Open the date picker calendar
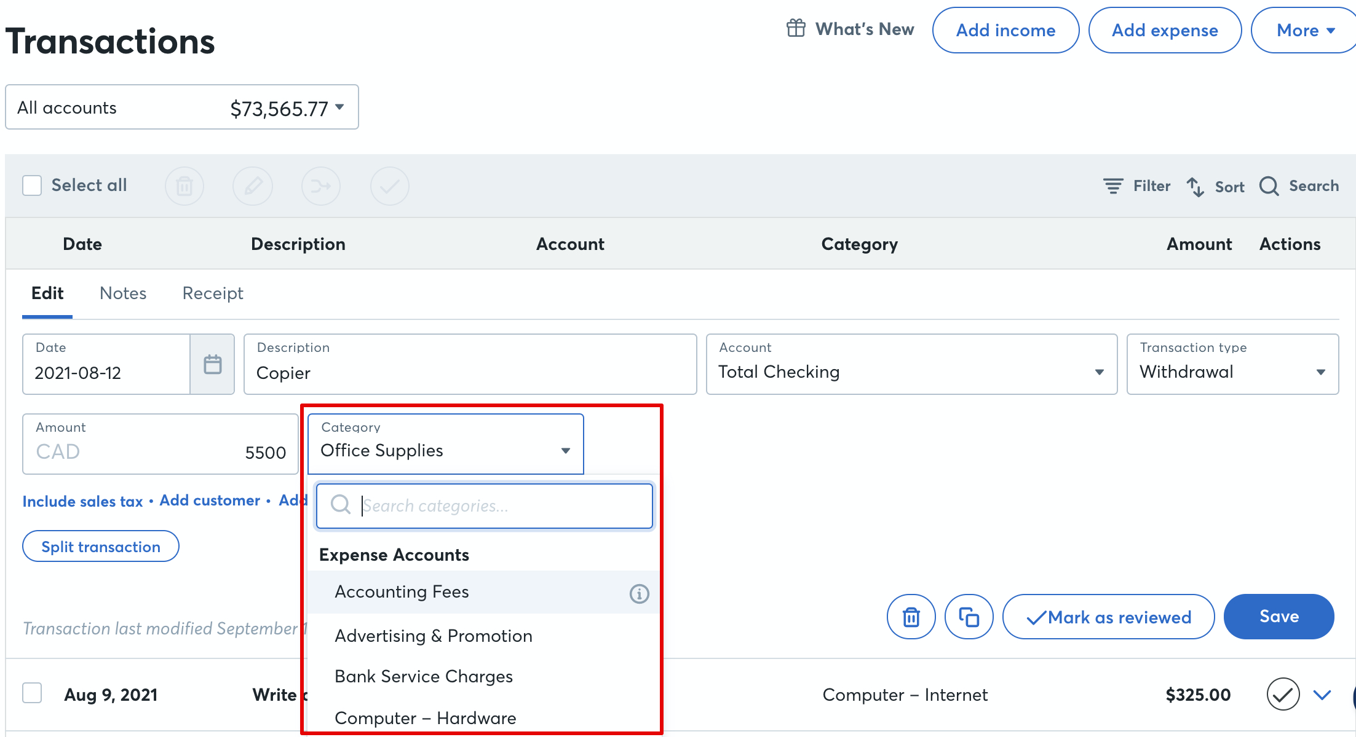Image resolution: width=1356 pixels, height=737 pixels. pyautogui.click(x=212, y=364)
